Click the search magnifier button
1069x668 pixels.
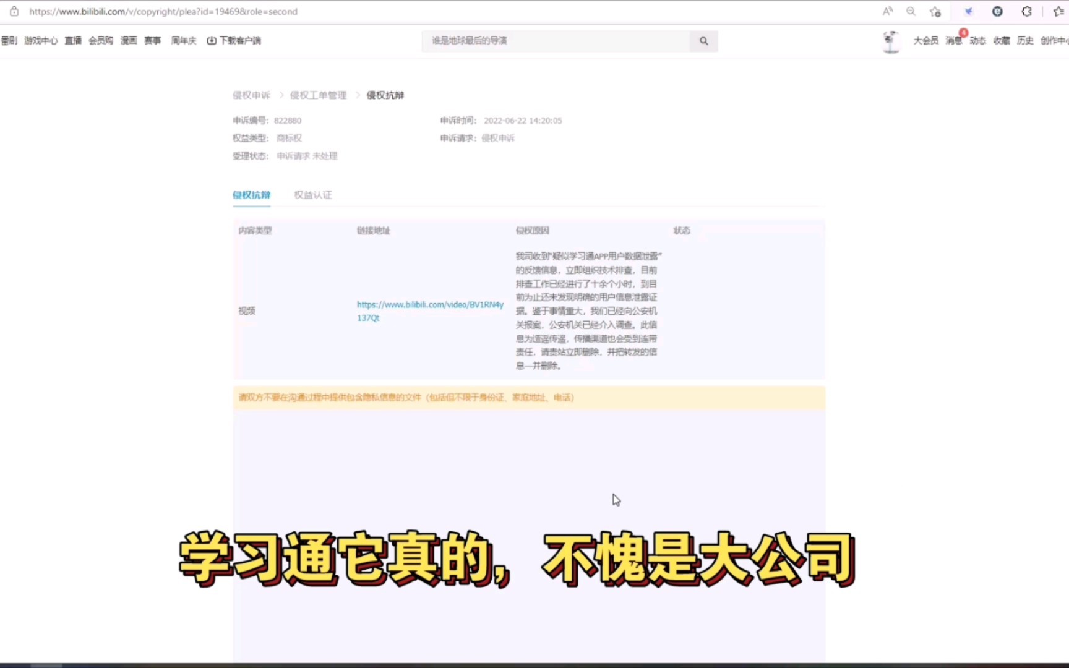703,41
